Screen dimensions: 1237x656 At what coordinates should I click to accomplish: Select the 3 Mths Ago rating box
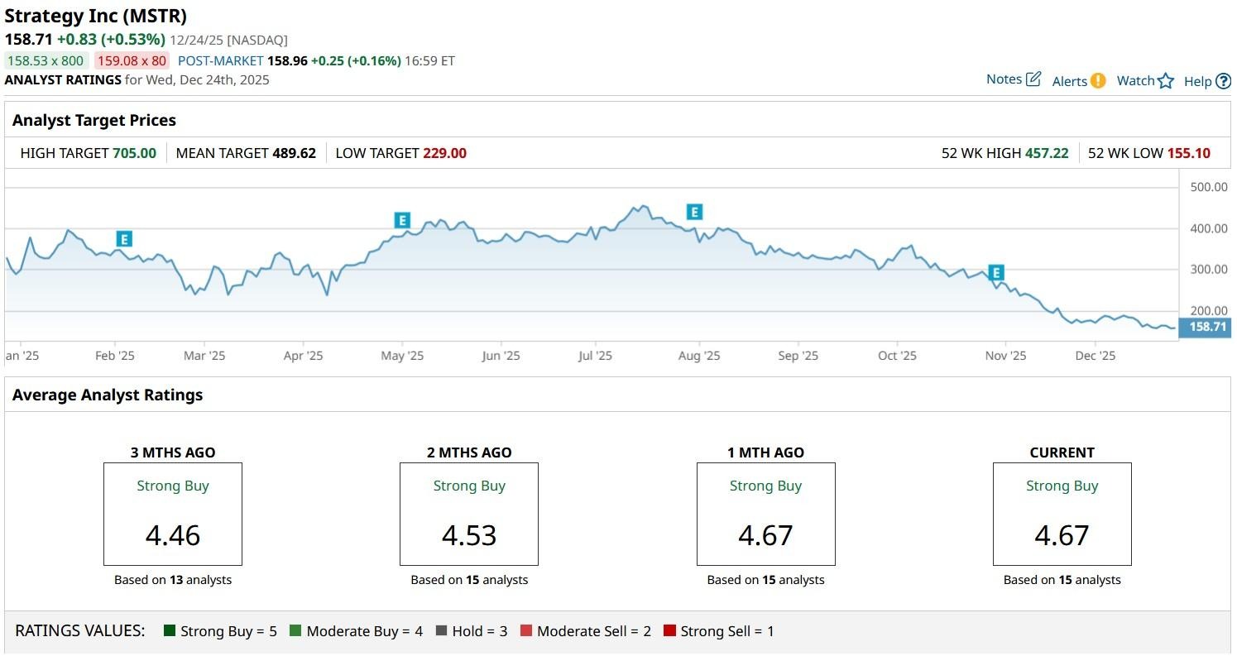tap(172, 514)
